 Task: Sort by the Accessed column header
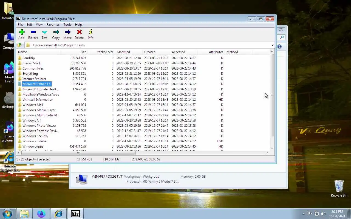(184, 52)
